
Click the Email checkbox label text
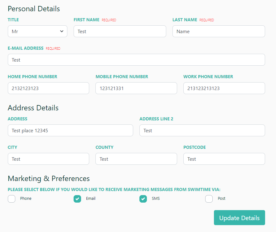[x=91, y=199]
